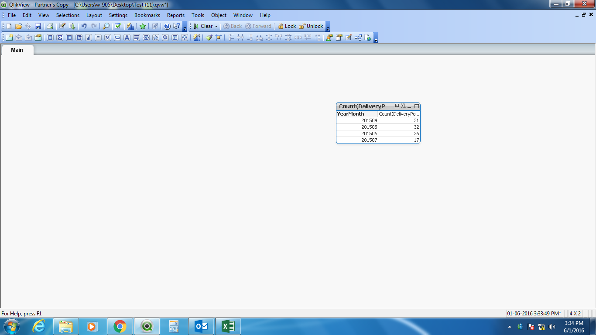Add a bookmark with the green star
This screenshot has width=596, height=335.
[143, 26]
